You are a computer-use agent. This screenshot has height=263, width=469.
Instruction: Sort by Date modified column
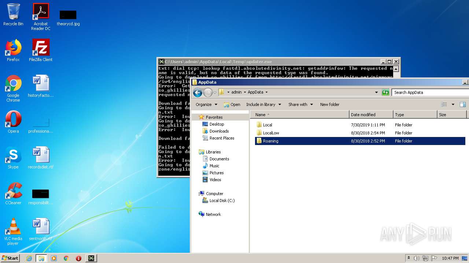pos(371,115)
